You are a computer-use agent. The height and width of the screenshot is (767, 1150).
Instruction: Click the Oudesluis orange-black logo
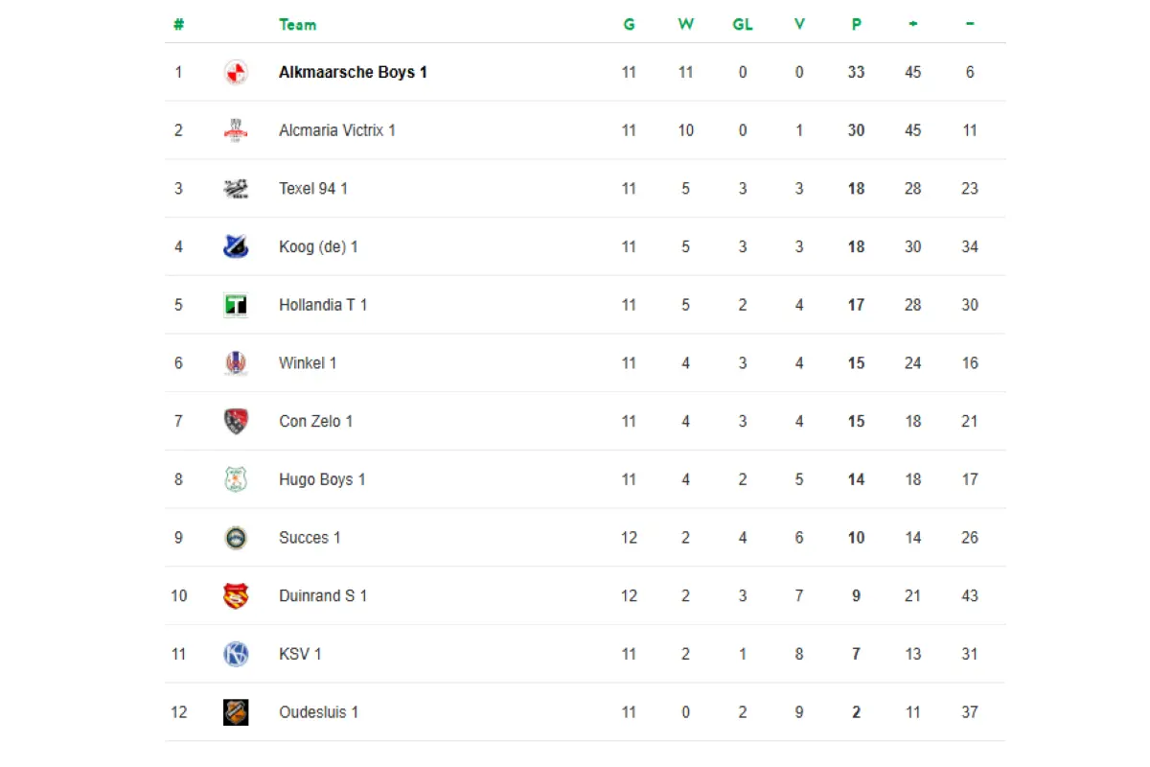236,712
